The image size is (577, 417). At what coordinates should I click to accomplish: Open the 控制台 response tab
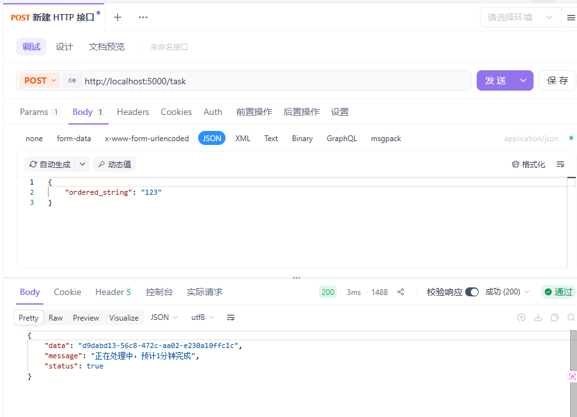(159, 292)
